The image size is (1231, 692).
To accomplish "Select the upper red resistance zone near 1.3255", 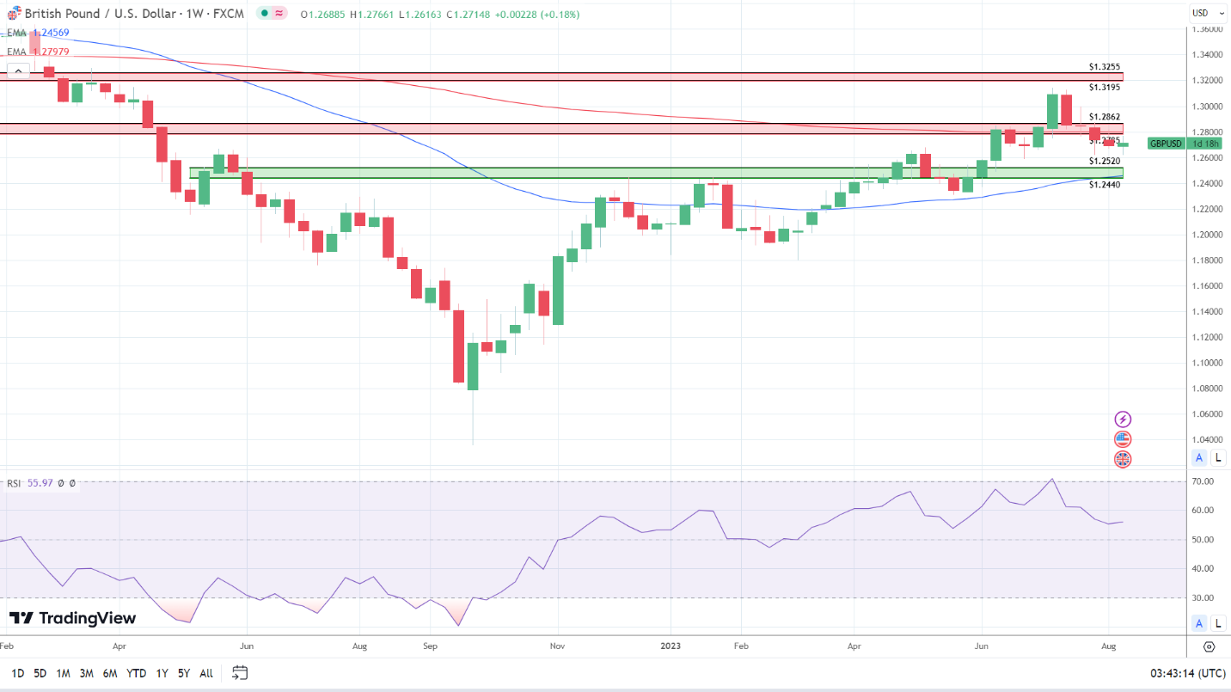I will [561, 77].
